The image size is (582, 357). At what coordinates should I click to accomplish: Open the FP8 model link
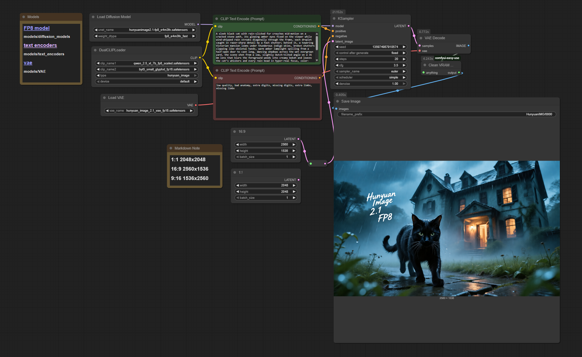tap(37, 28)
